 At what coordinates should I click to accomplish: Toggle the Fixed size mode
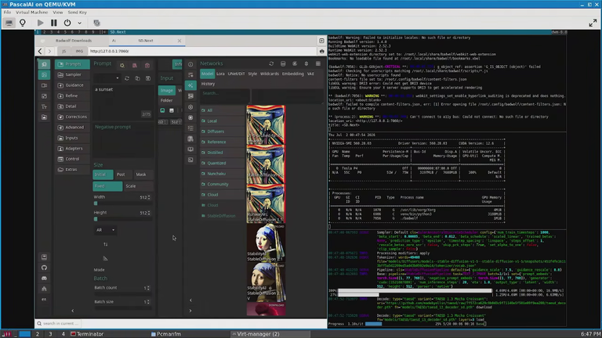click(107, 186)
